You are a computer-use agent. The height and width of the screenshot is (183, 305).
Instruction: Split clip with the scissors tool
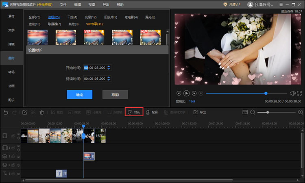coord(33,112)
